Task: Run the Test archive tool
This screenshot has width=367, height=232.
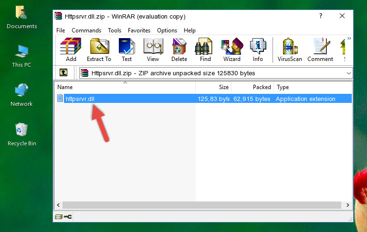Action: (x=126, y=50)
